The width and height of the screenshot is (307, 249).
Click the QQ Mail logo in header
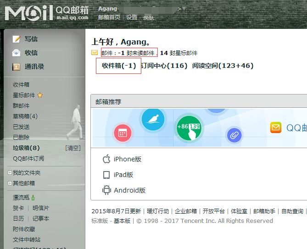coord(47,13)
